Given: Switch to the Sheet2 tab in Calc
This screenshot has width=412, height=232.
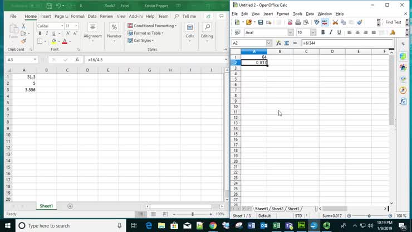Looking at the screenshot, I should tap(277, 209).
